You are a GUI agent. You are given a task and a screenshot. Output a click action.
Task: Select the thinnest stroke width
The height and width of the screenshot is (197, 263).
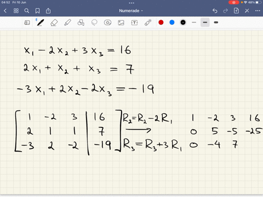[194, 22]
